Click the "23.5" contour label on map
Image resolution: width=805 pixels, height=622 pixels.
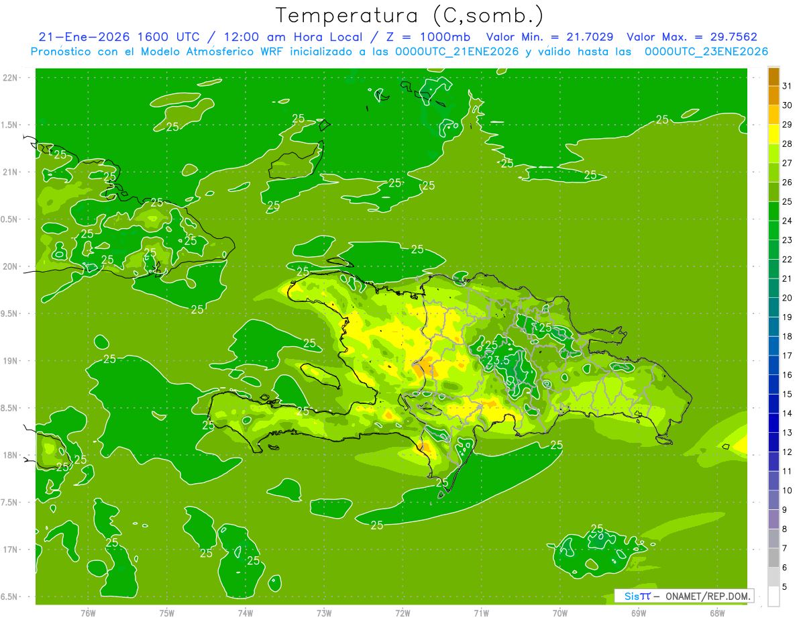pyautogui.click(x=497, y=360)
